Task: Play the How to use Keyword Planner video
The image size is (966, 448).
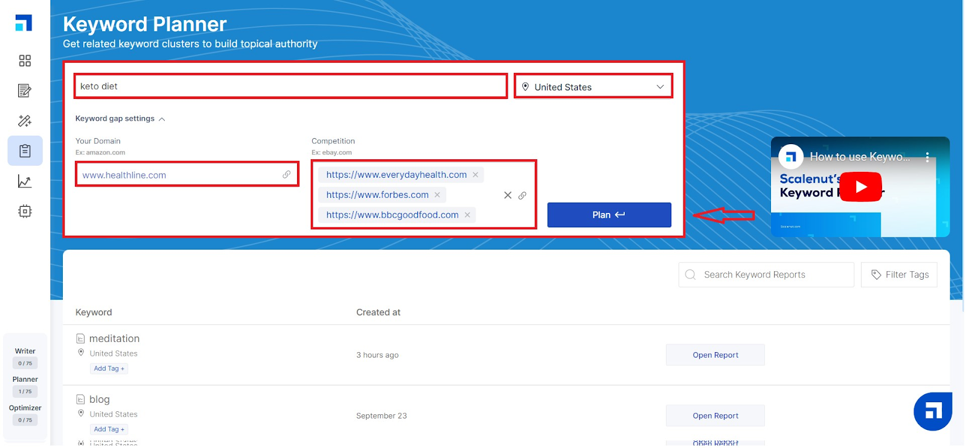Action: [861, 187]
